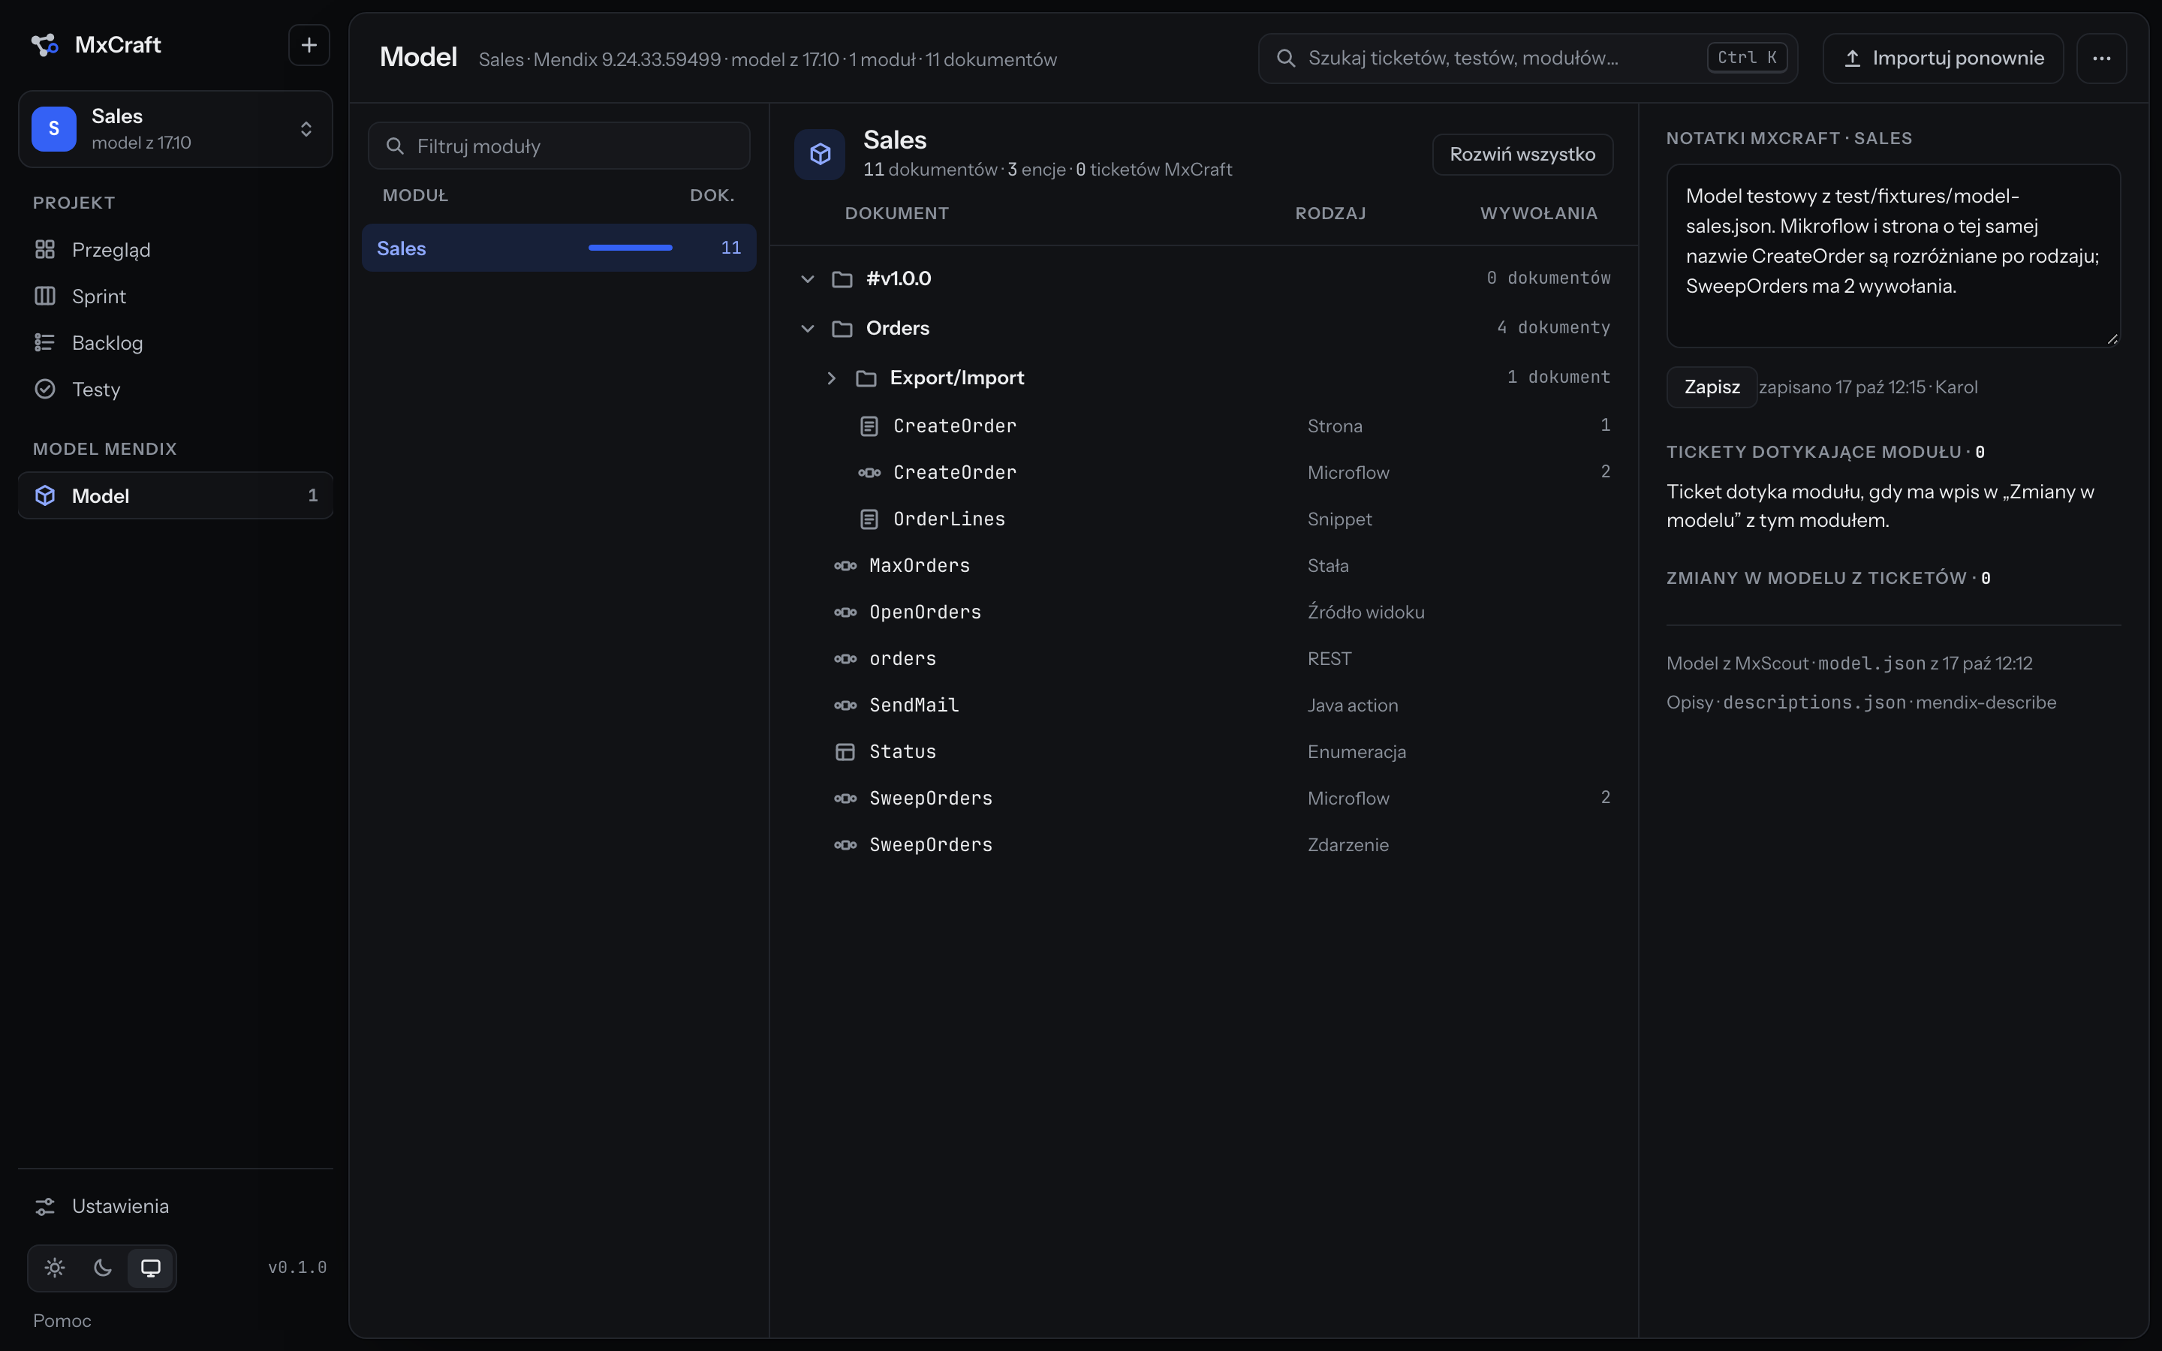This screenshot has width=2162, height=1351.
Task: Click the #v1.0.0 folder icon
Action: click(x=842, y=280)
